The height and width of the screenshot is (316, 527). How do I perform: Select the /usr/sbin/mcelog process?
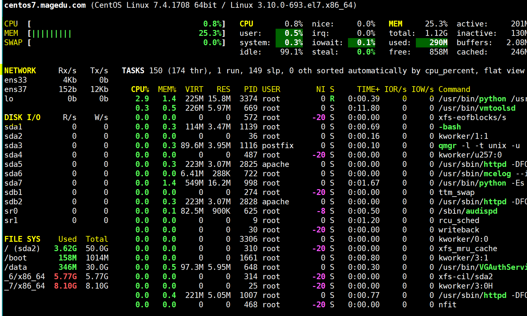pyautogui.click(x=329, y=174)
